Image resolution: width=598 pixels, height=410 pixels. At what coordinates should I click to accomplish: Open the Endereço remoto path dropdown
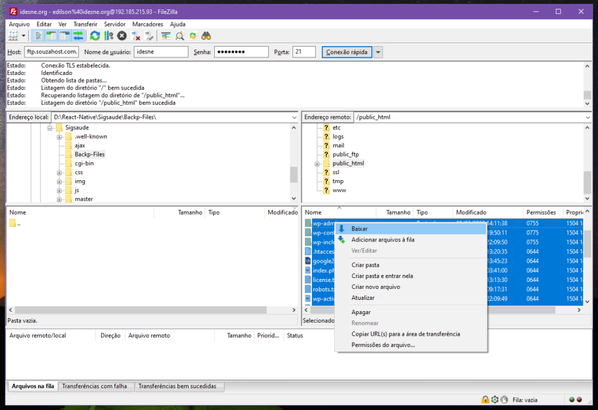click(587, 118)
